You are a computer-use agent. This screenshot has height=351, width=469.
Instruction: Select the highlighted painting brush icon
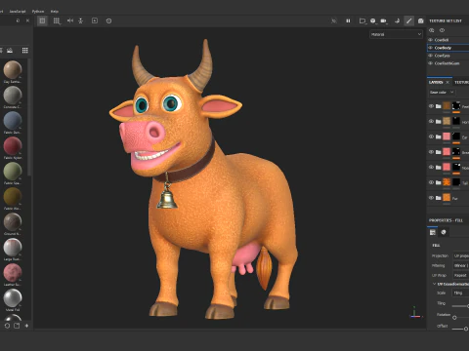[x=408, y=20]
